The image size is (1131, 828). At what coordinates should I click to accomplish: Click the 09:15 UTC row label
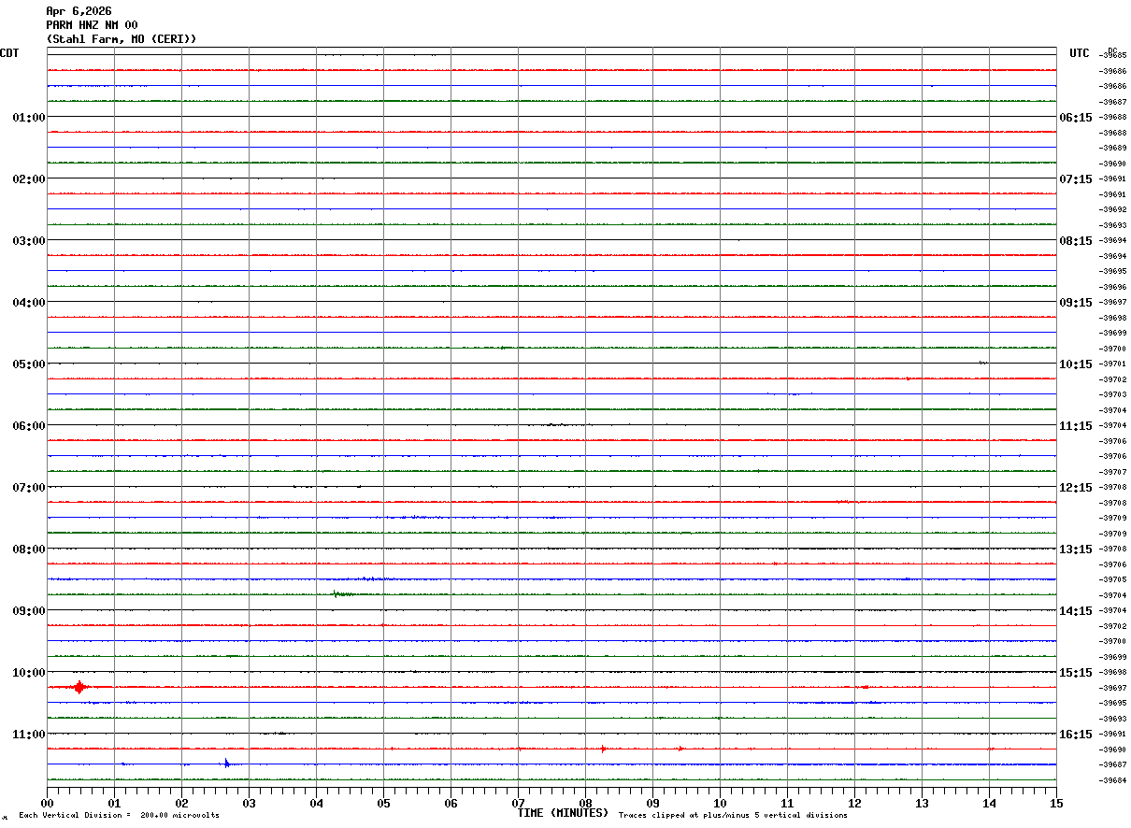pos(1076,302)
